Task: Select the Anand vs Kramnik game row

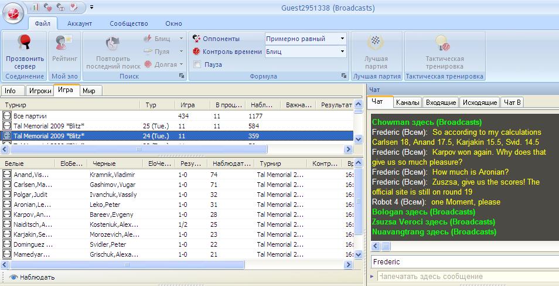Action: click(88, 175)
